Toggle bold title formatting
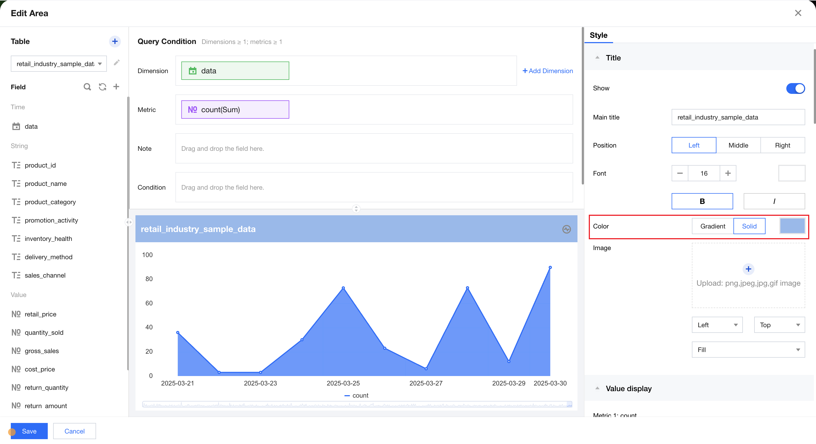 702,201
